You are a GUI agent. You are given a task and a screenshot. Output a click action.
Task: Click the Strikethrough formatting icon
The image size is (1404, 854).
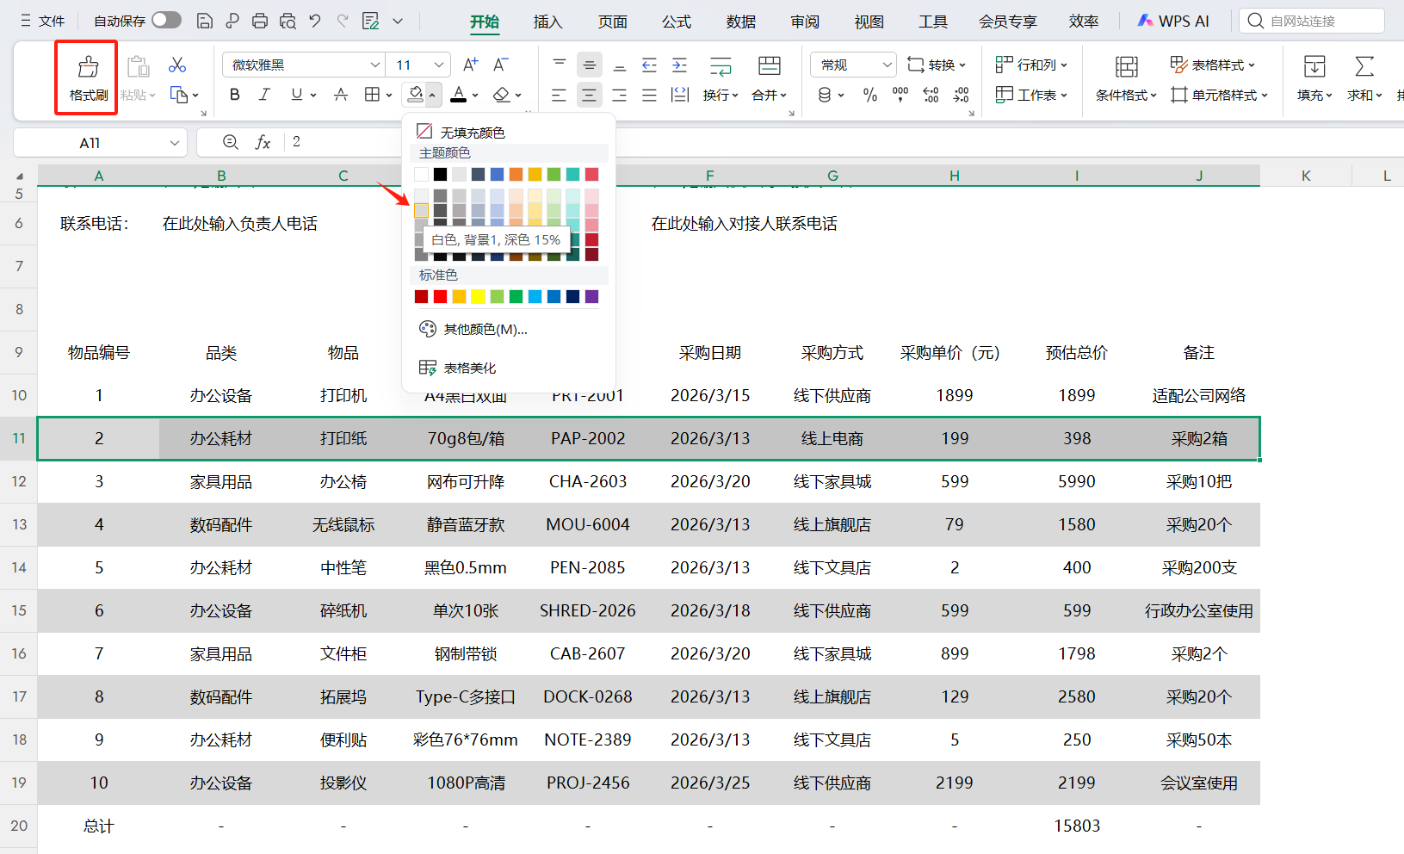click(x=341, y=95)
